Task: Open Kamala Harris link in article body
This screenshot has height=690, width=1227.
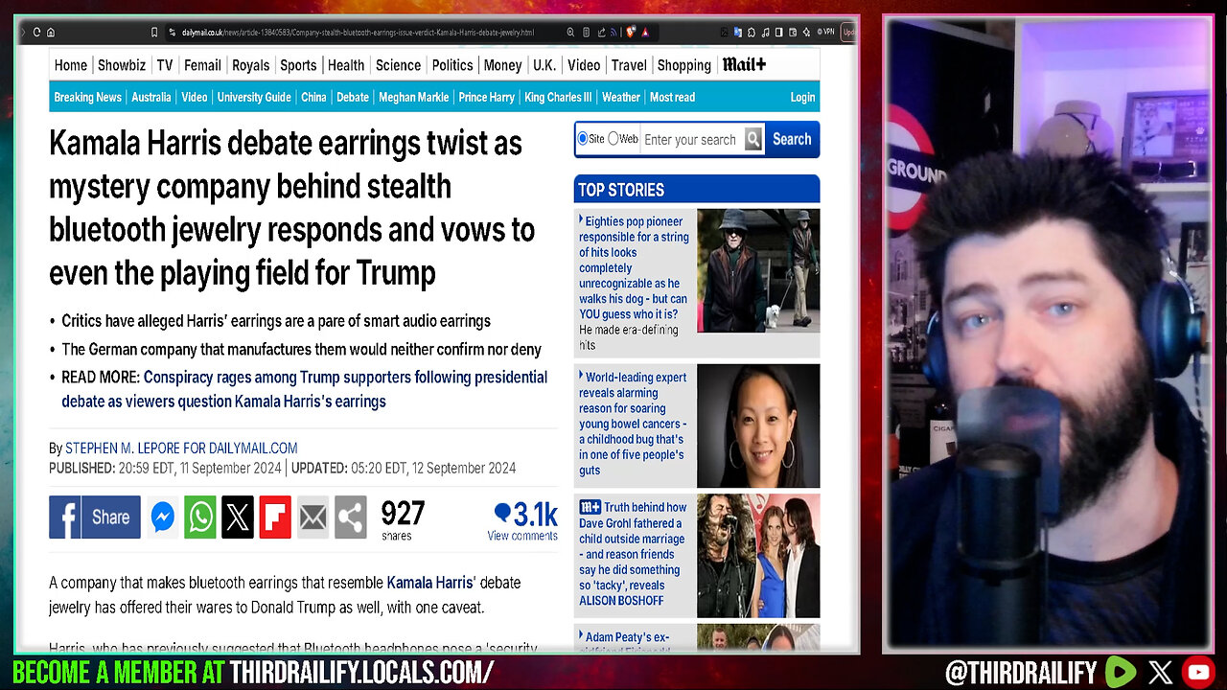Action: coord(430,582)
